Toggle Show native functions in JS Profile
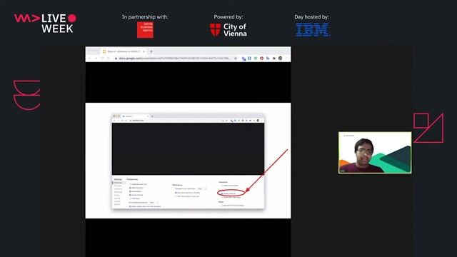457x257 pixels. point(176,193)
